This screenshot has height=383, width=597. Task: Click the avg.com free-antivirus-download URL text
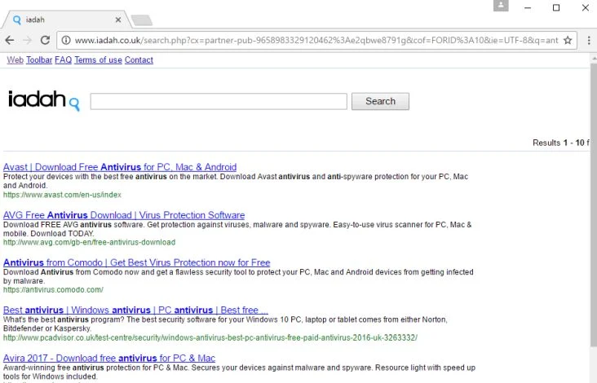pos(89,242)
